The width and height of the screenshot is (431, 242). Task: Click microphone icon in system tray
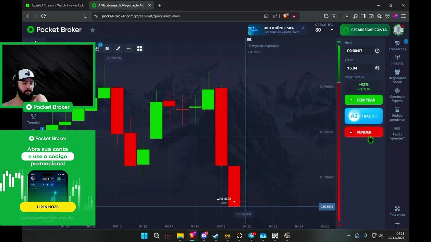pyautogui.click(x=366, y=236)
